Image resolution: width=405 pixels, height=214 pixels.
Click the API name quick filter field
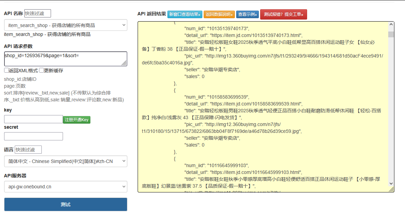point(37,13)
